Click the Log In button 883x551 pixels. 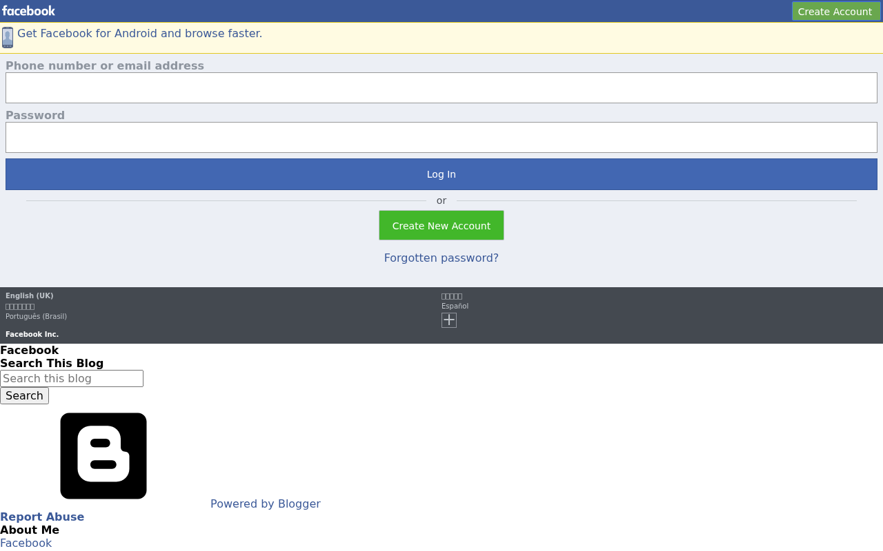pos(441,174)
